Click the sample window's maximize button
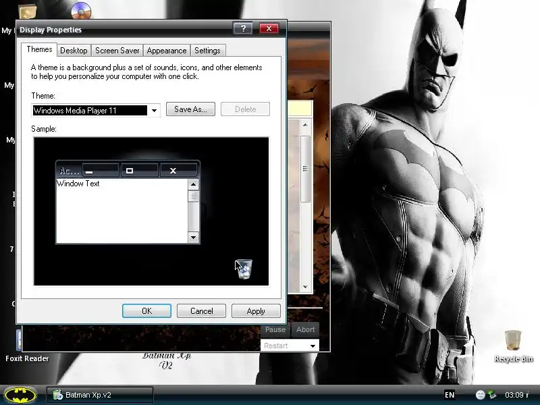The image size is (540, 405). (x=139, y=171)
